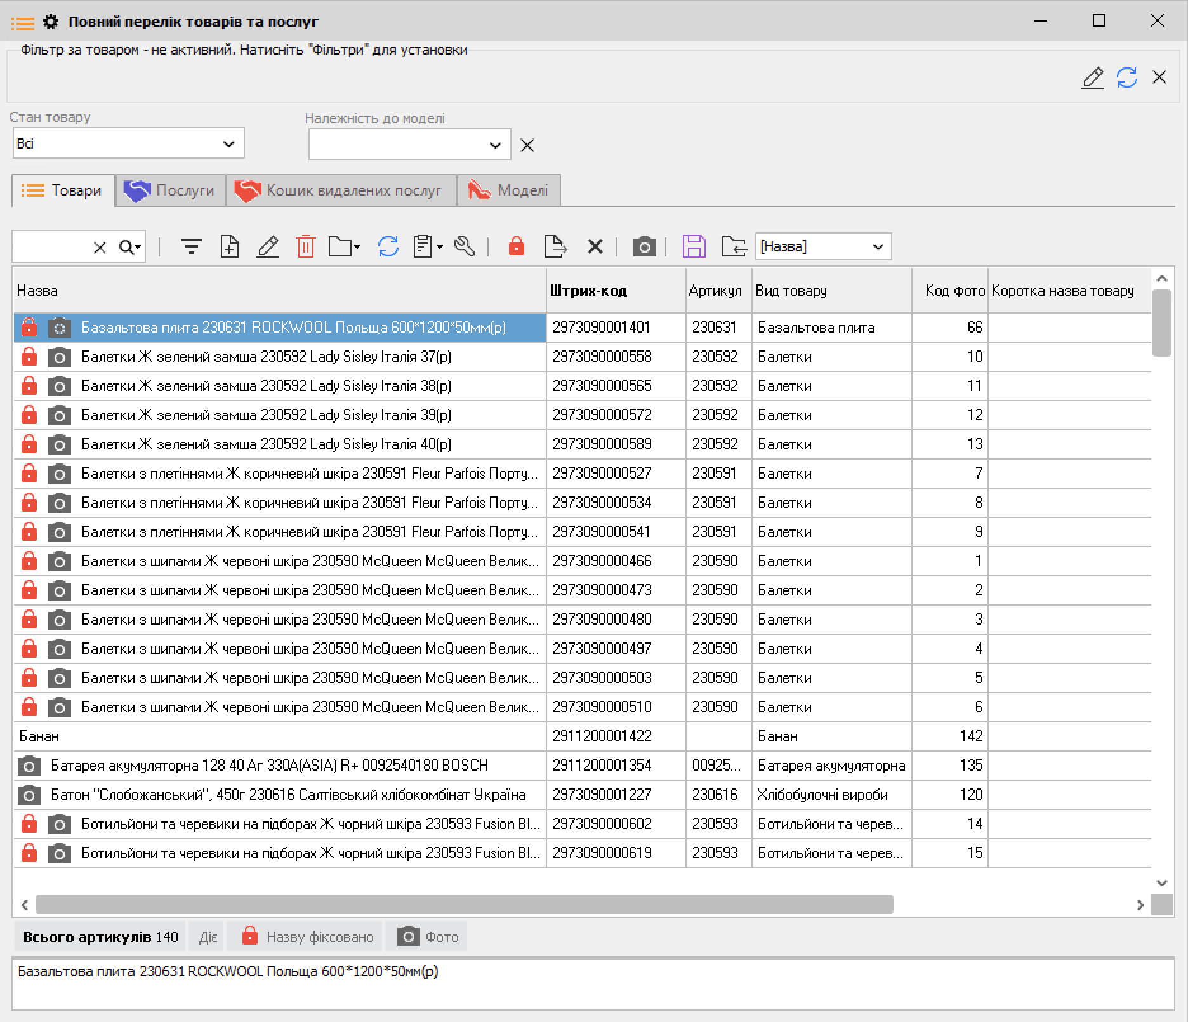Screen dimensions: 1188x1022
Task: Click the export document arrow icon
Action: click(555, 246)
